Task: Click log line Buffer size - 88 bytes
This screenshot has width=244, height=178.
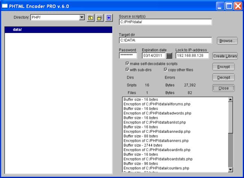Action: pos(141,136)
